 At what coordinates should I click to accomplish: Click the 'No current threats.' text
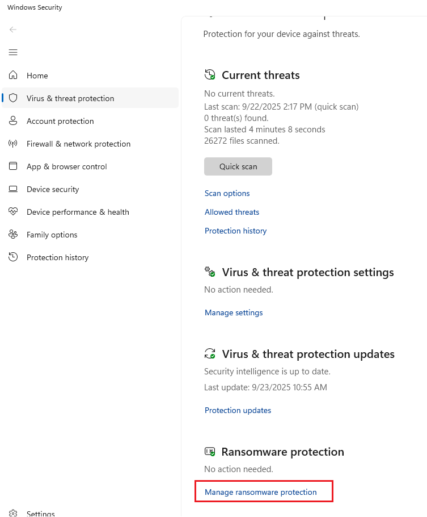click(x=239, y=94)
